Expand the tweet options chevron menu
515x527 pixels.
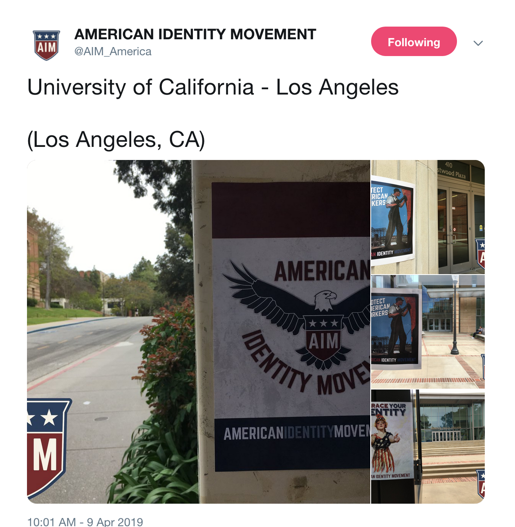click(478, 43)
